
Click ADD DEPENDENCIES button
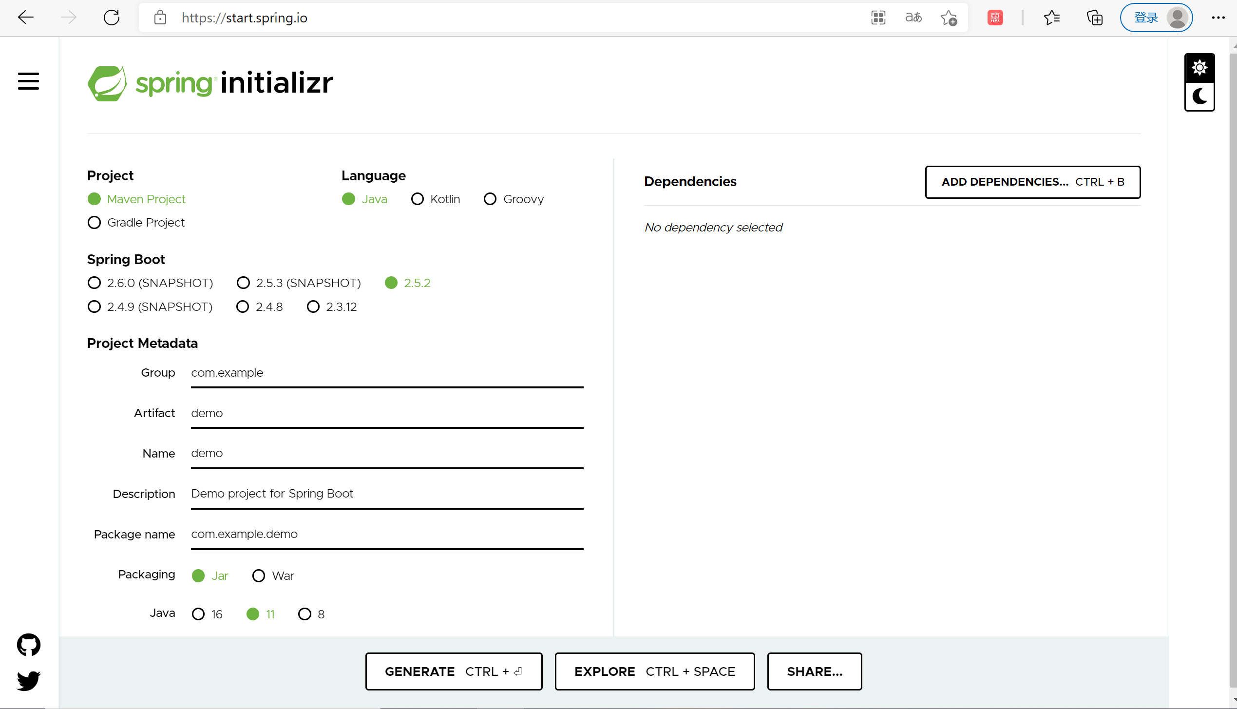pyautogui.click(x=1032, y=182)
